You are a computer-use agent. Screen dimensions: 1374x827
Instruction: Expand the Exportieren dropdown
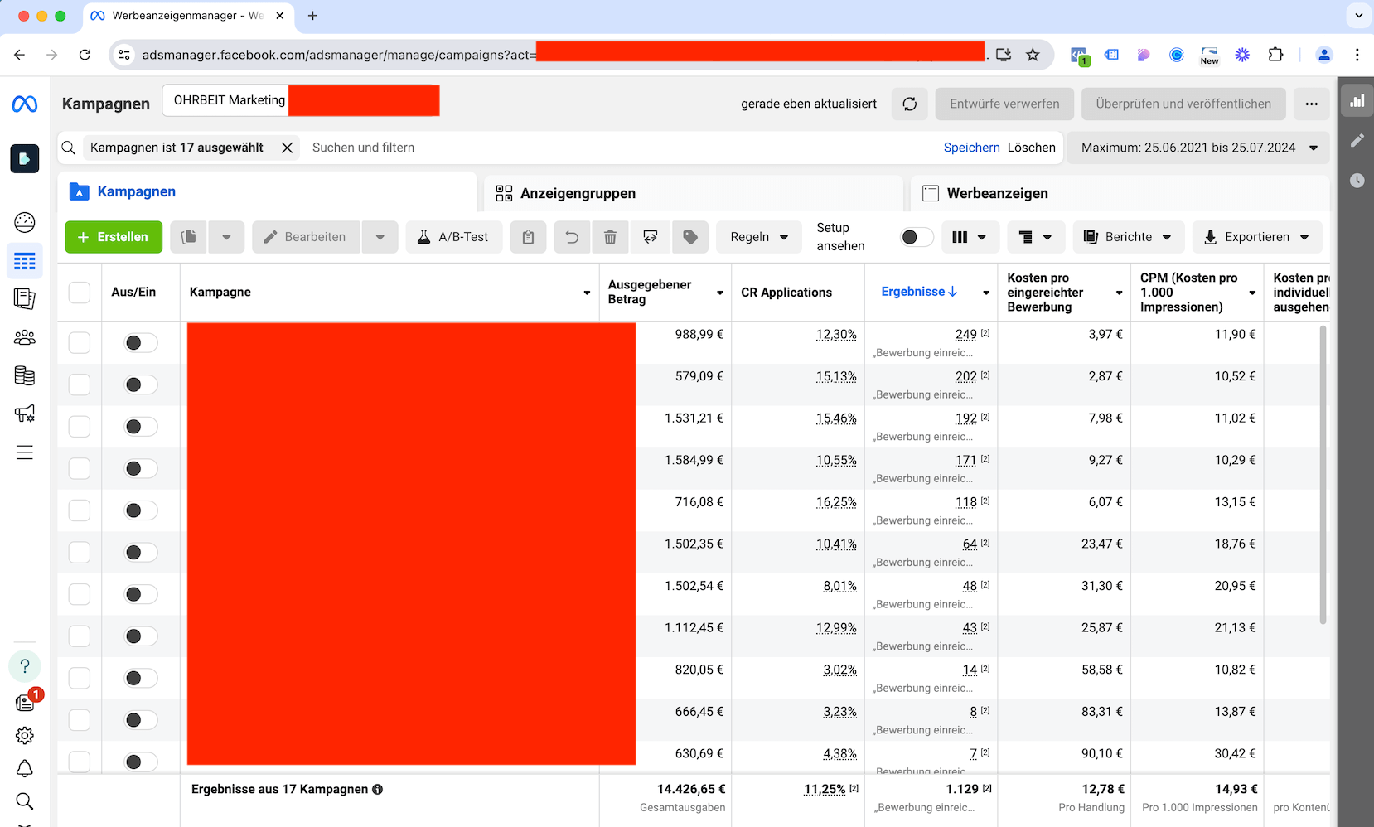coord(1256,237)
